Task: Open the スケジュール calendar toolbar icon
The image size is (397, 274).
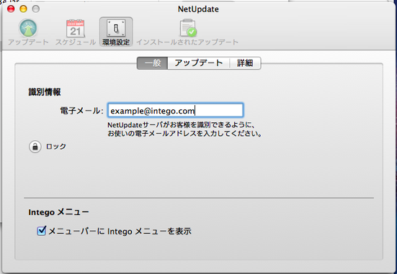Action: pos(76,28)
